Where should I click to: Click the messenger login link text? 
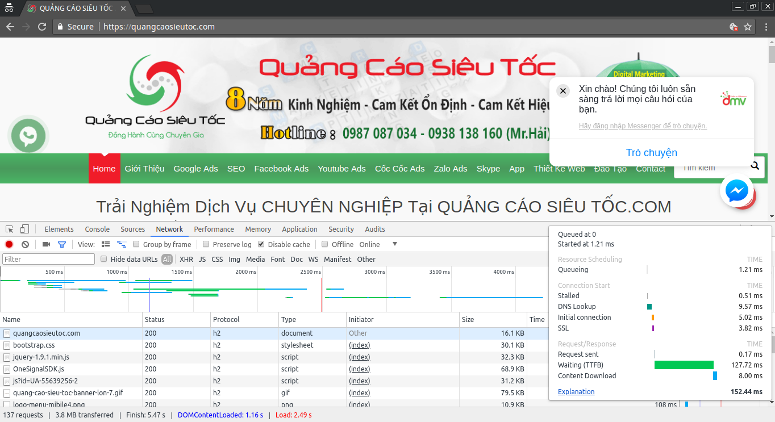[x=643, y=126]
